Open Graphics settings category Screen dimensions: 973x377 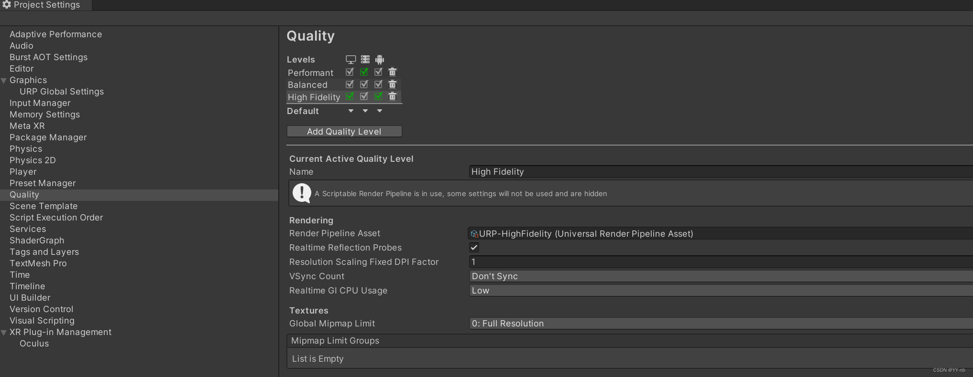click(28, 80)
